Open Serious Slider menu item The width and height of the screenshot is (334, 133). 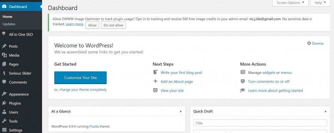point(21,73)
